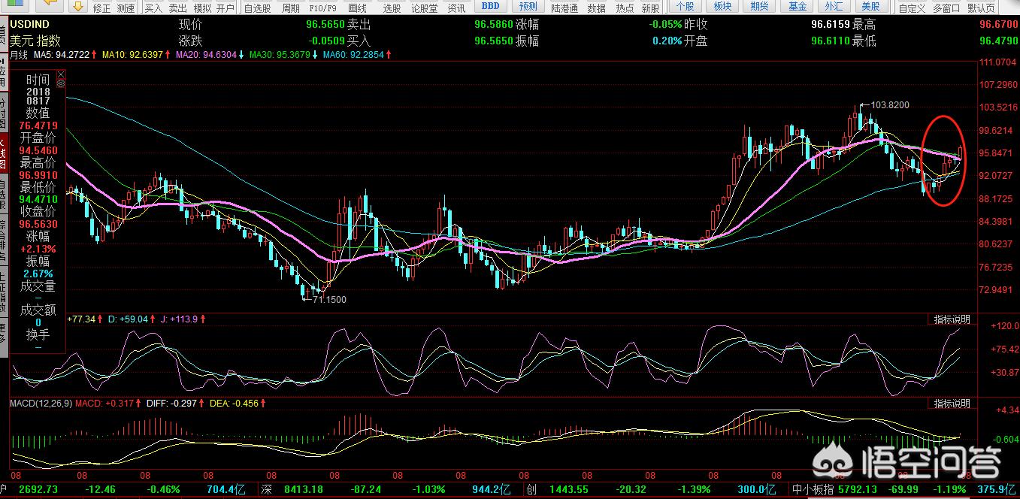The image size is (1020, 499).
Task: Open the 默认页 default page
Action: coord(982,8)
